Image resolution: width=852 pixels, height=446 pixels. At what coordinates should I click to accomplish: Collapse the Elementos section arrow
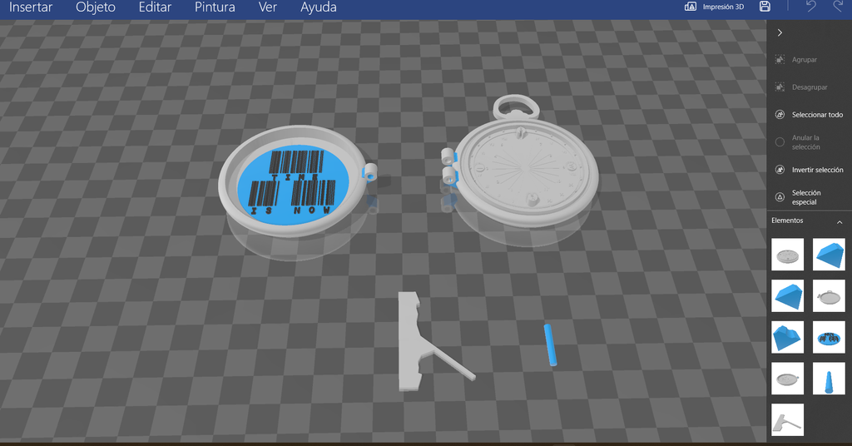pyautogui.click(x=840, y=221)
